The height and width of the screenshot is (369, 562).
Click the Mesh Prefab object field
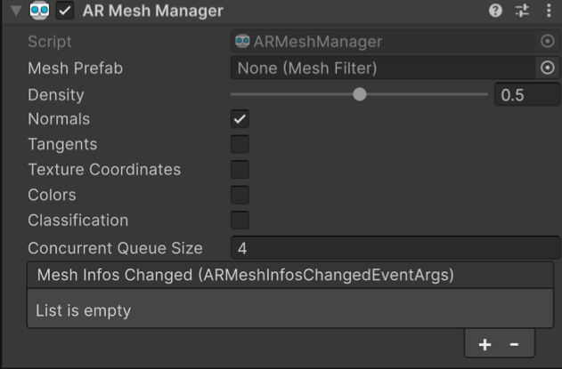pos(383,68)
